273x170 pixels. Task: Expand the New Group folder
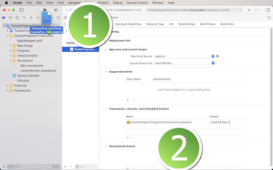point(11,46)
